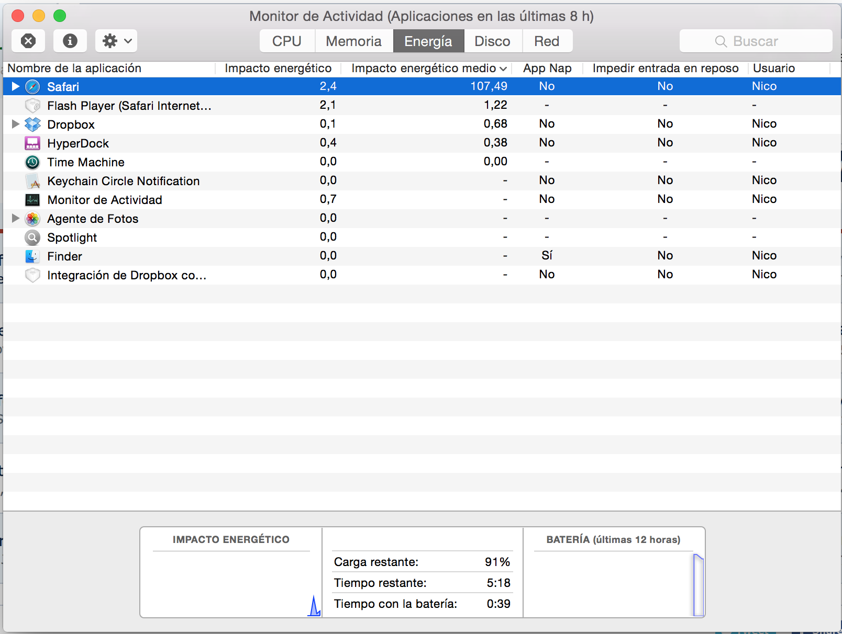This screenshot has width=842, height=634.
Task: Switch to the CPU tab
Action: pos(287,41)
